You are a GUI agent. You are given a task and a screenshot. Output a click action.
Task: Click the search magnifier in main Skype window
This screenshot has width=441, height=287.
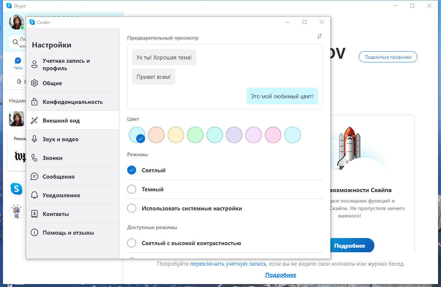(x=15, y=43)
